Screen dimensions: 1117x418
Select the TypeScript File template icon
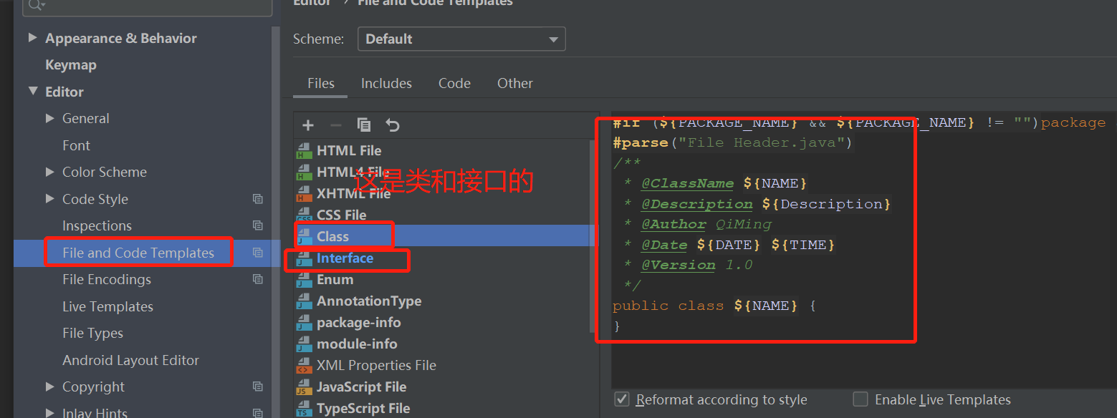pyautogui.click(x=305, y=408)
